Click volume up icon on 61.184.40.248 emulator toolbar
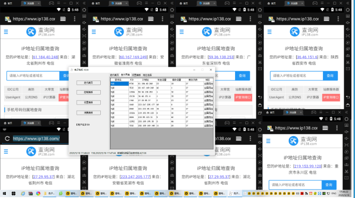Image resolution: width=355 pixels, height=198 pixels. [x=84, y=23]
